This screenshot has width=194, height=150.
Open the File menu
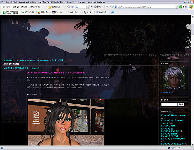[x=7, y=7]
